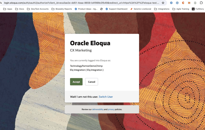Click the Oracle Eloqua heading
The width and height of the screenshot is (205, 130).
coord(90,43)
